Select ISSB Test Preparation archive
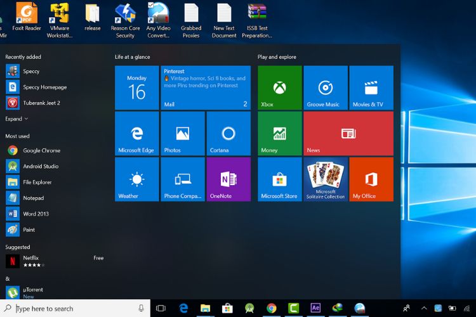 tap(257, 20)
